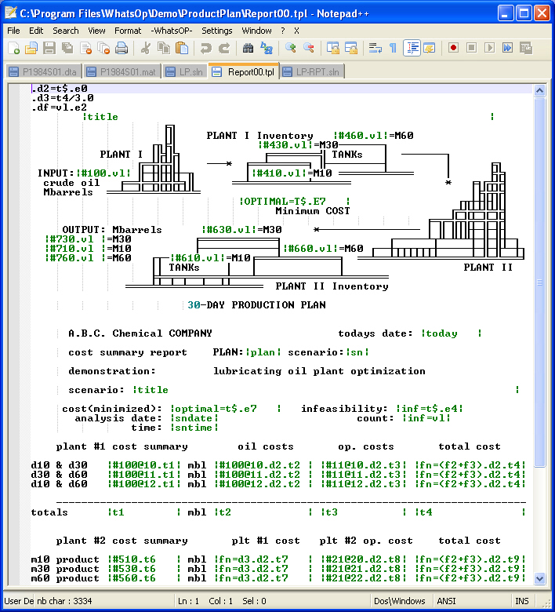Image resolution: width=555 pixels, height=612 pixels.
Task: Click the scrollbar up arrow
Action: coord(539,91)
